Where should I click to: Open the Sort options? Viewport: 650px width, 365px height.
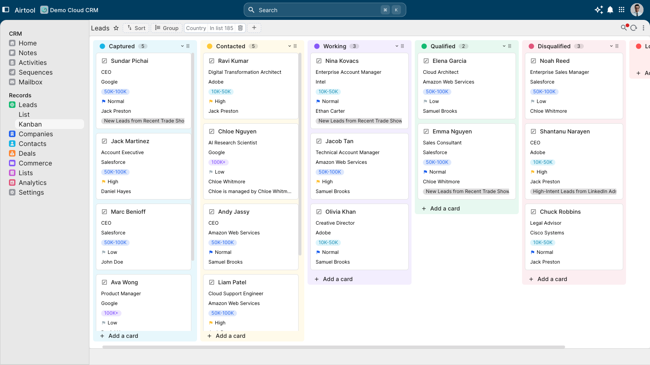(136, 28)
